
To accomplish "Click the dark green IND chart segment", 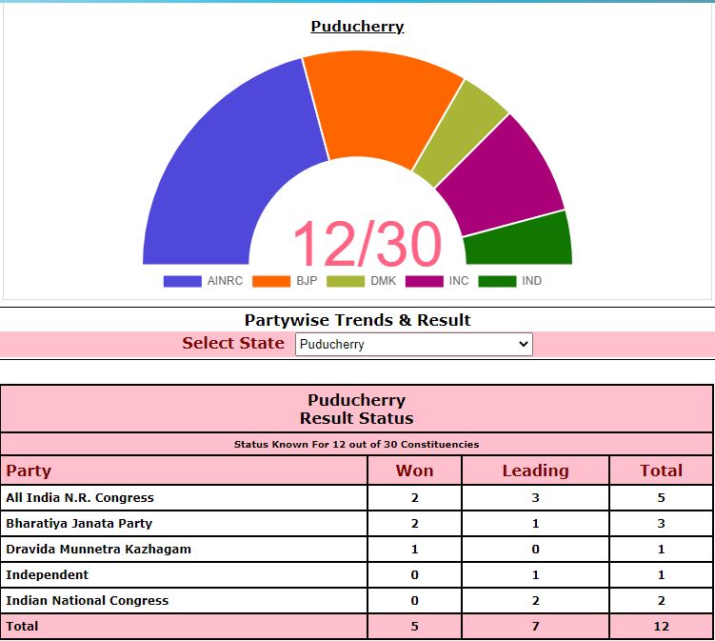I will (x=520, y=242).
